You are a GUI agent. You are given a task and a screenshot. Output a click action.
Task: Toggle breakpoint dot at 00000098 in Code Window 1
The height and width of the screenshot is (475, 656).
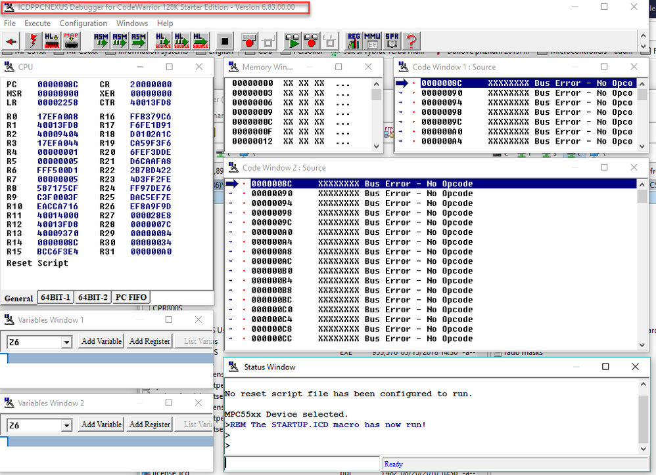click(413, 112)
